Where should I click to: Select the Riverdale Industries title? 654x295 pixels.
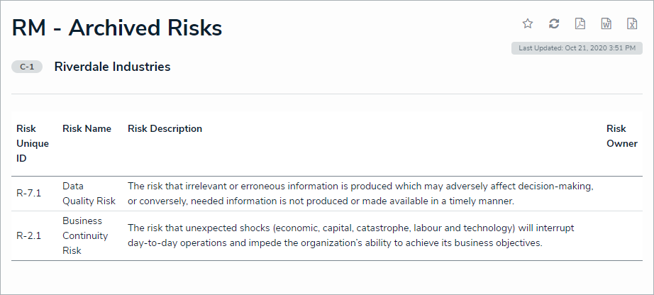pyautogui.click(x=112, y=67)
